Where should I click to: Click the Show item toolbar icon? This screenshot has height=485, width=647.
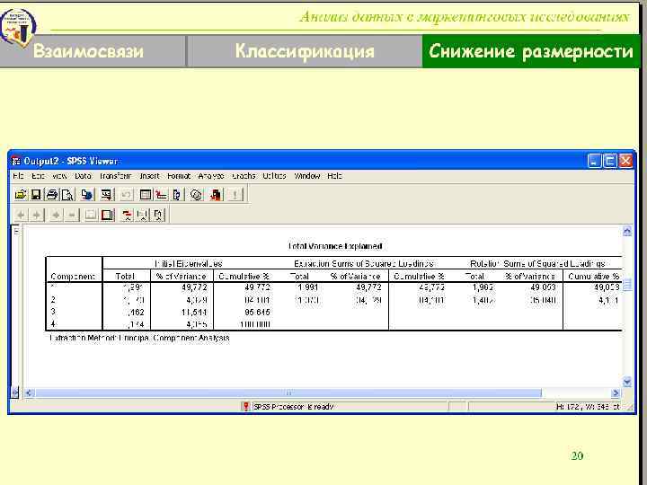(91, 215)
